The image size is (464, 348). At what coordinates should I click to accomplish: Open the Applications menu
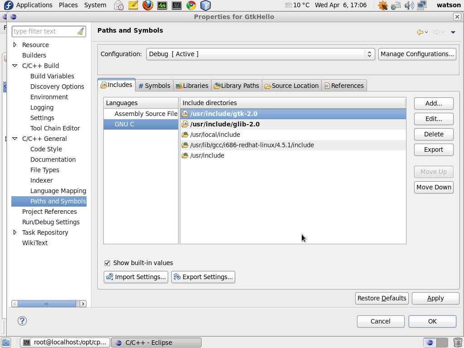pos(34,5)
